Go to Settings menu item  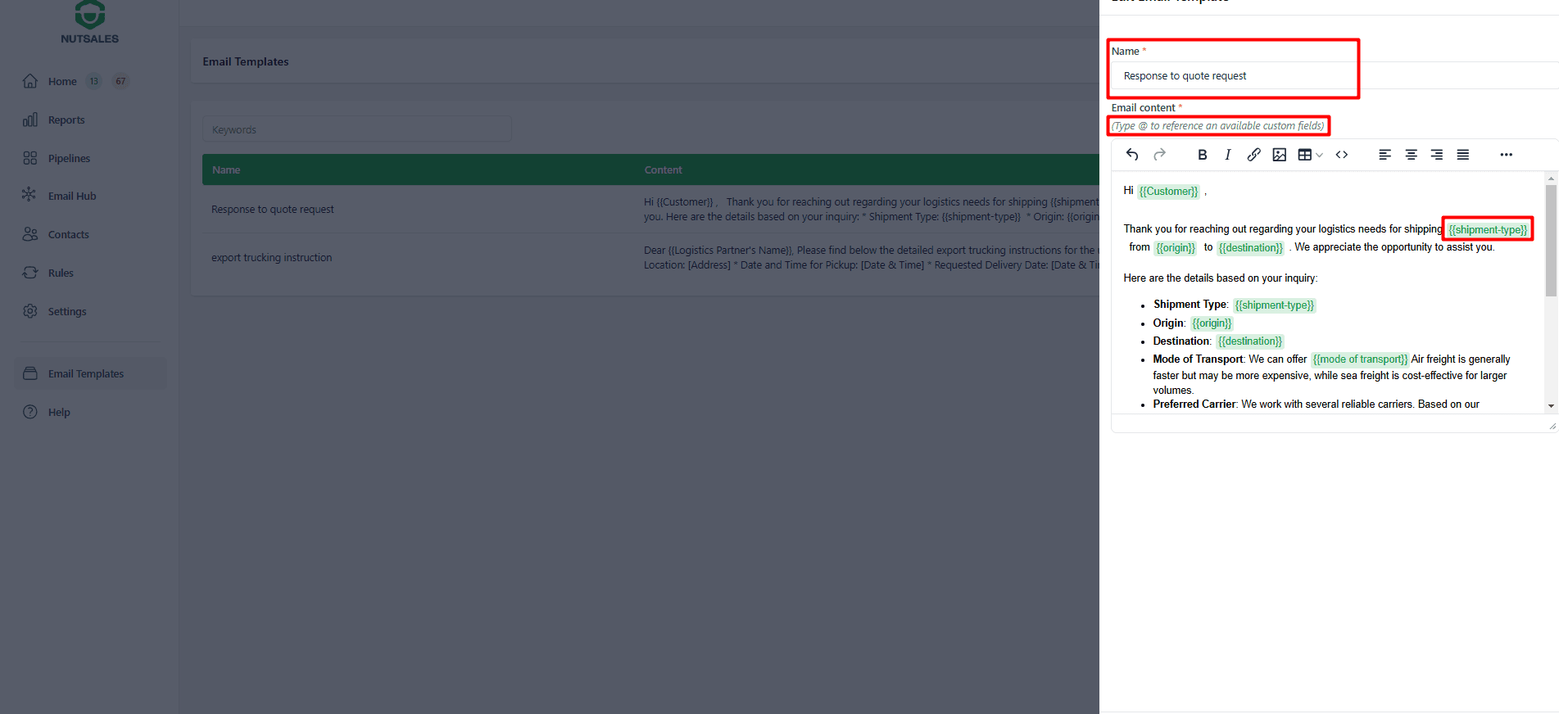tap(67, 311)
